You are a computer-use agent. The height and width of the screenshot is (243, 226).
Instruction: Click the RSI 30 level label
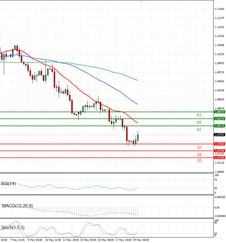coord(215,188)
